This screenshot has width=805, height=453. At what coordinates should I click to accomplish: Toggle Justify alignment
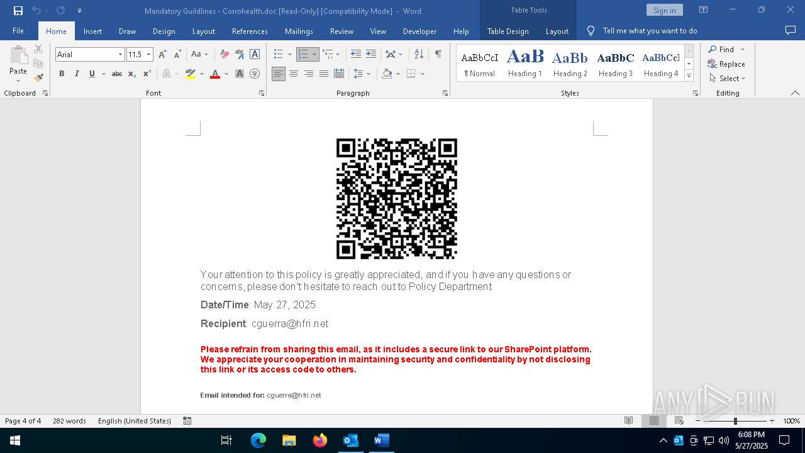tap(324, 74)
